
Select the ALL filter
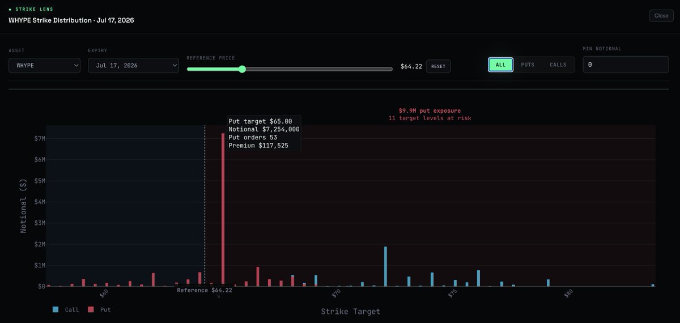click(501, 65)
